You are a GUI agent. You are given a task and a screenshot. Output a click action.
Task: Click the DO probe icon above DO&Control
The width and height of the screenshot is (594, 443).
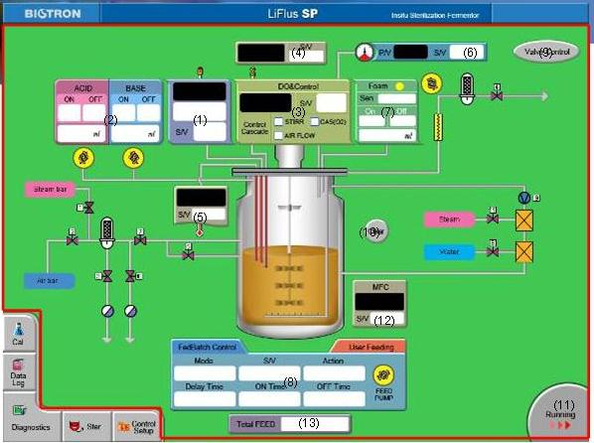[x=252, y=72]
